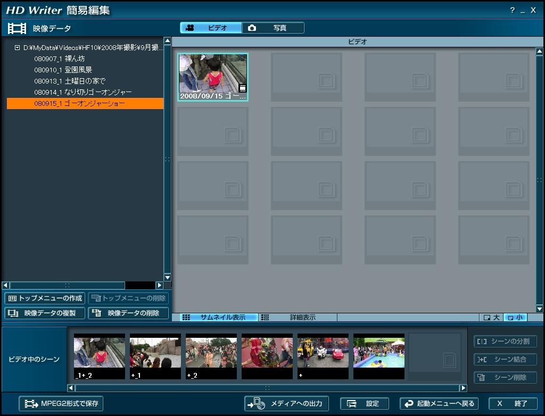Click the grid icon beside サムネイル表示
The height and width of the screenshot is (416, 545).
[186, 317]
